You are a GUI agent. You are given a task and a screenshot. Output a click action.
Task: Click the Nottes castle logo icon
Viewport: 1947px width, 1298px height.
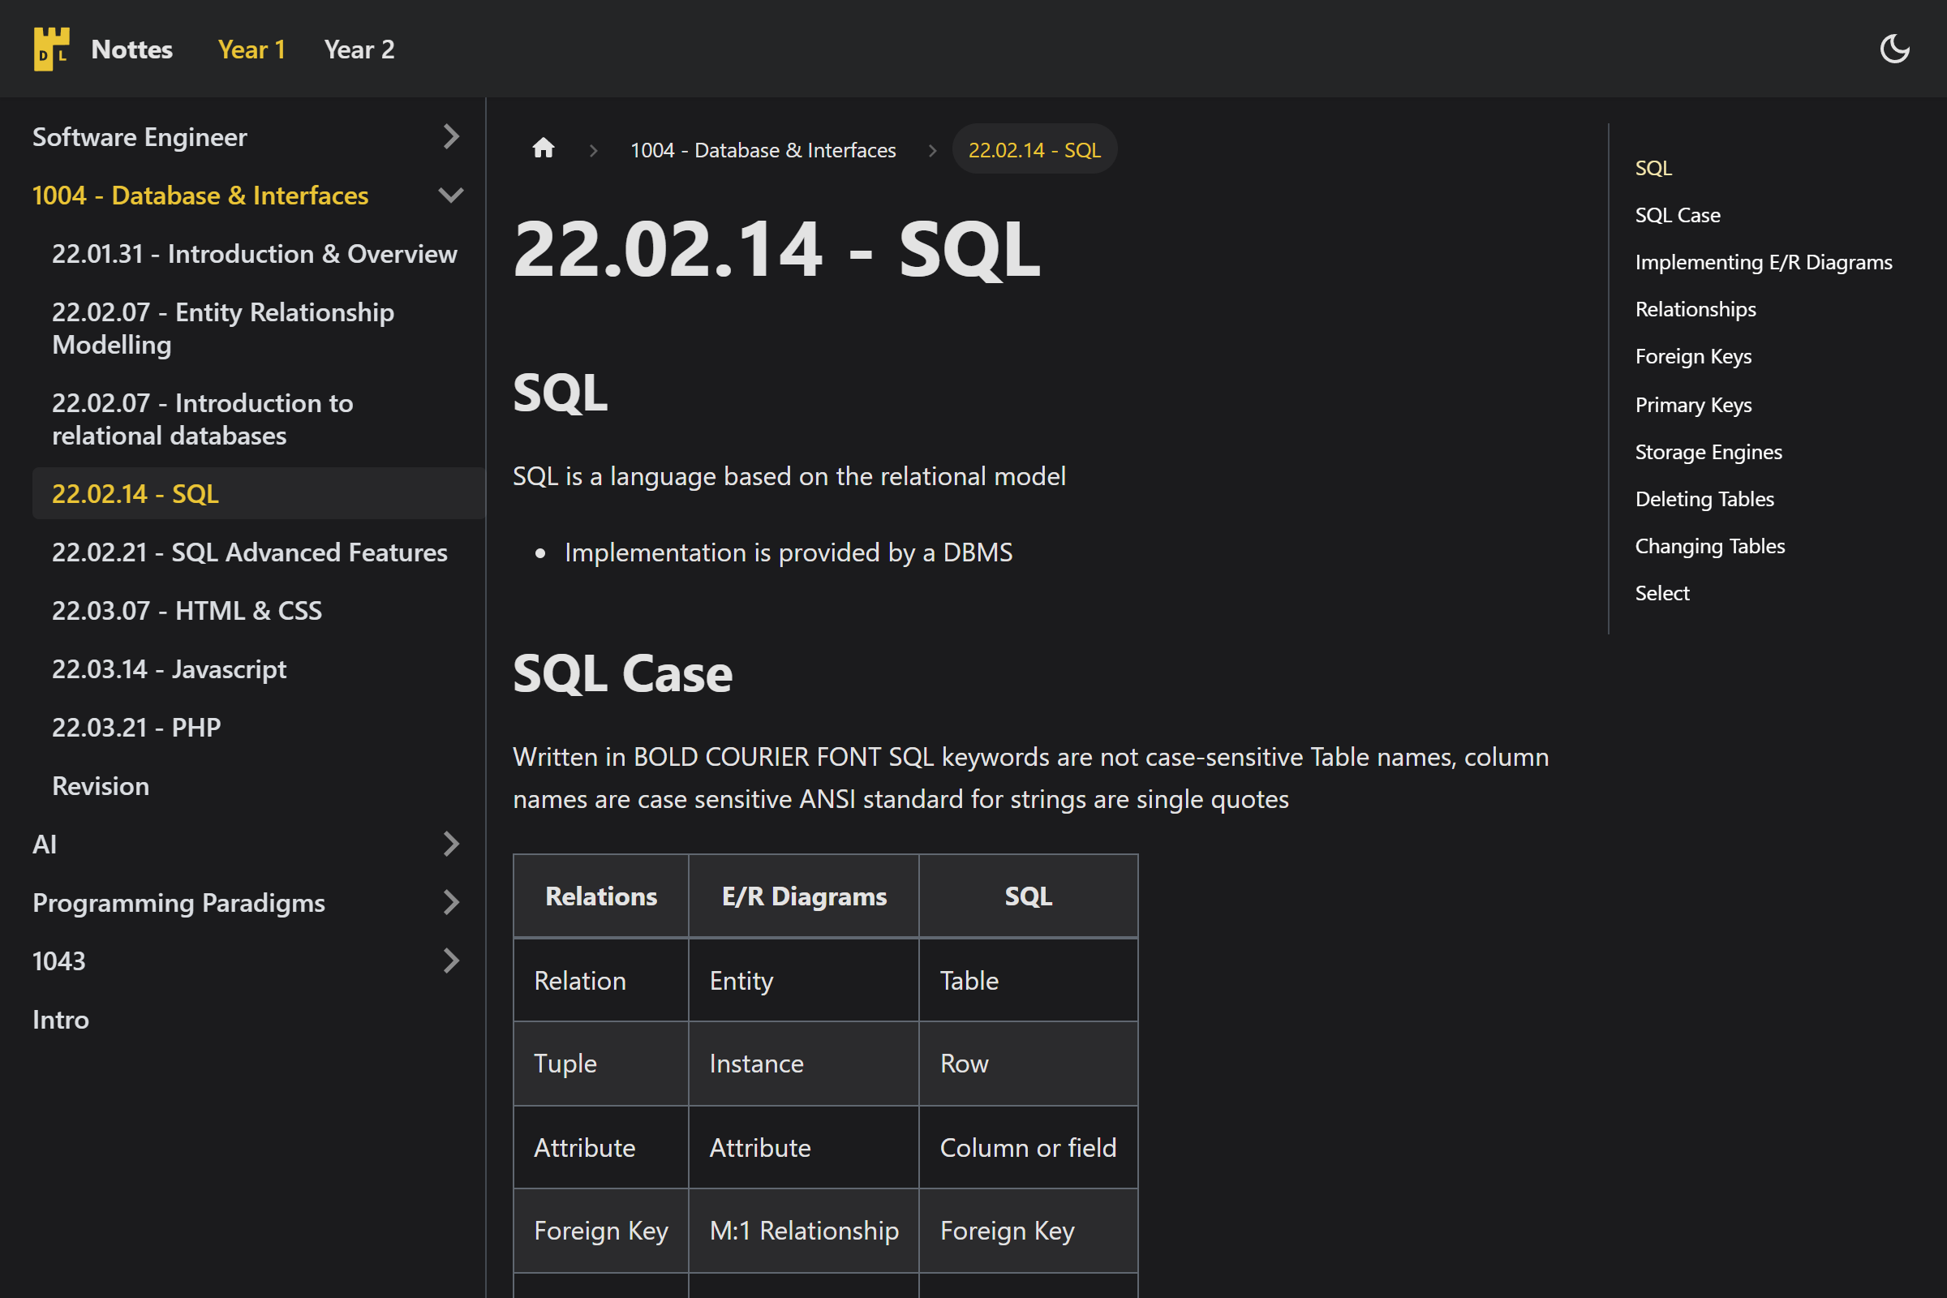51,49
